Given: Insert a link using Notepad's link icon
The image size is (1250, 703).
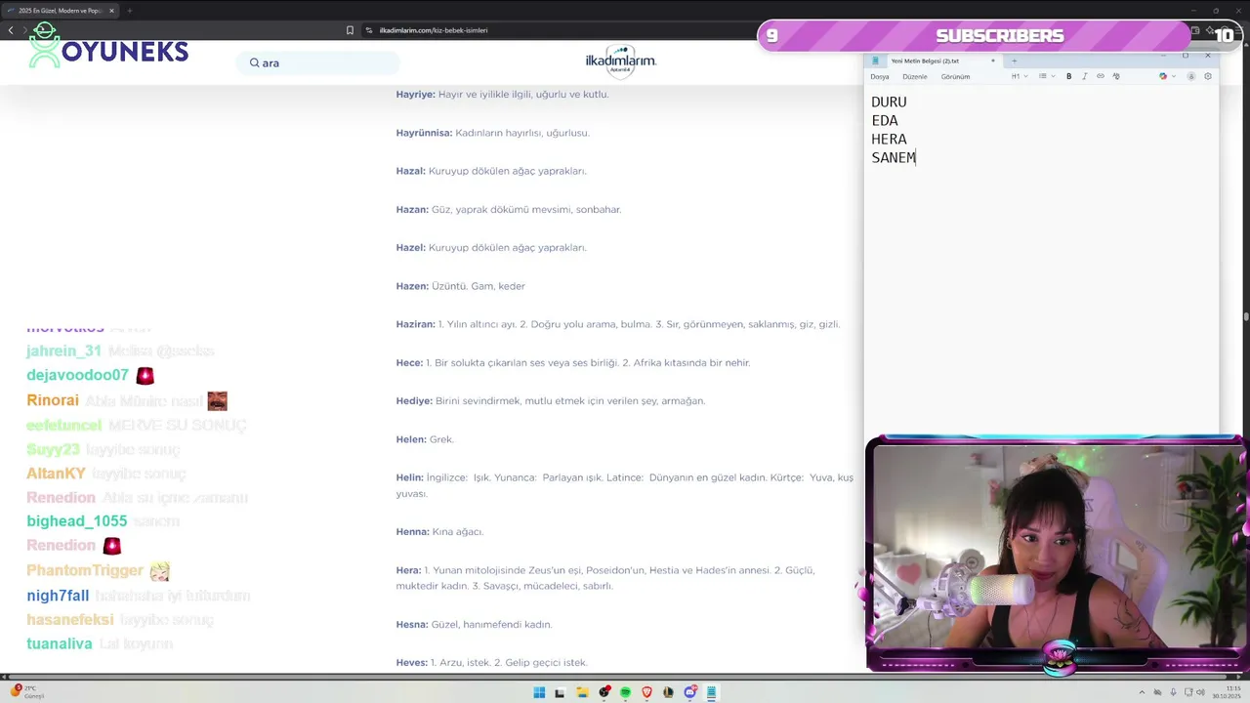Looking at the screenshot, I should (1101, 76).
